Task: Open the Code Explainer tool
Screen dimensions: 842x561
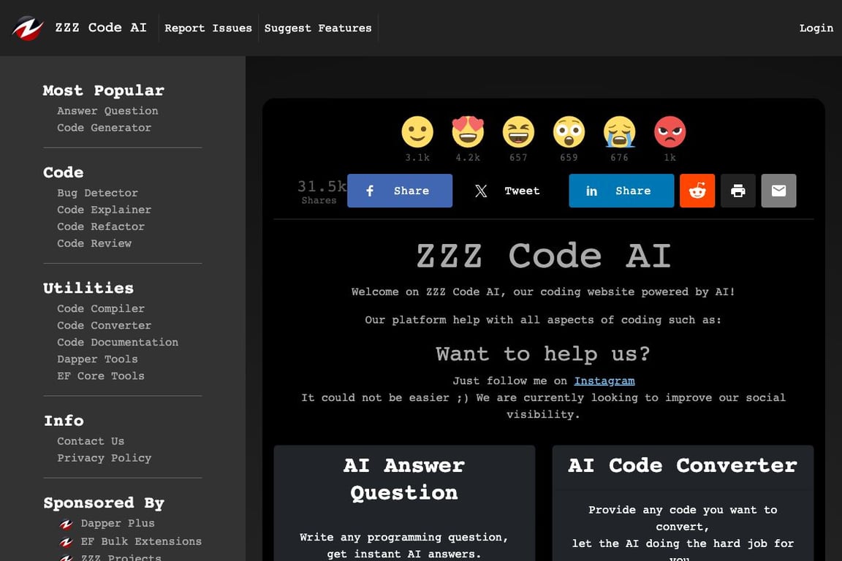Action: [x=105, y=210]
